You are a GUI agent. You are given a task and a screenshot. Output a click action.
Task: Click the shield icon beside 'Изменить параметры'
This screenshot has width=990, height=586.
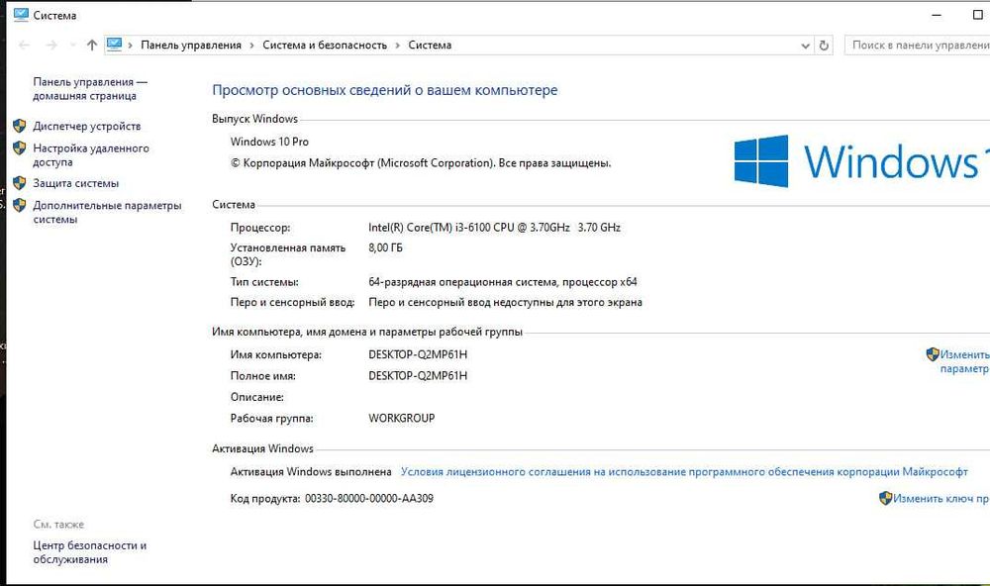click(x=932, y=353)
